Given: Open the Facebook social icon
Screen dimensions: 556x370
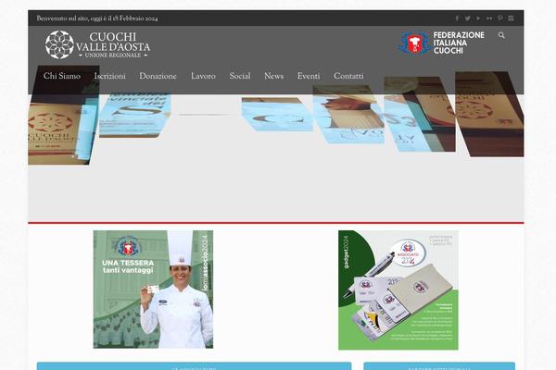Looking at the screenshot, I should point(457,18).
